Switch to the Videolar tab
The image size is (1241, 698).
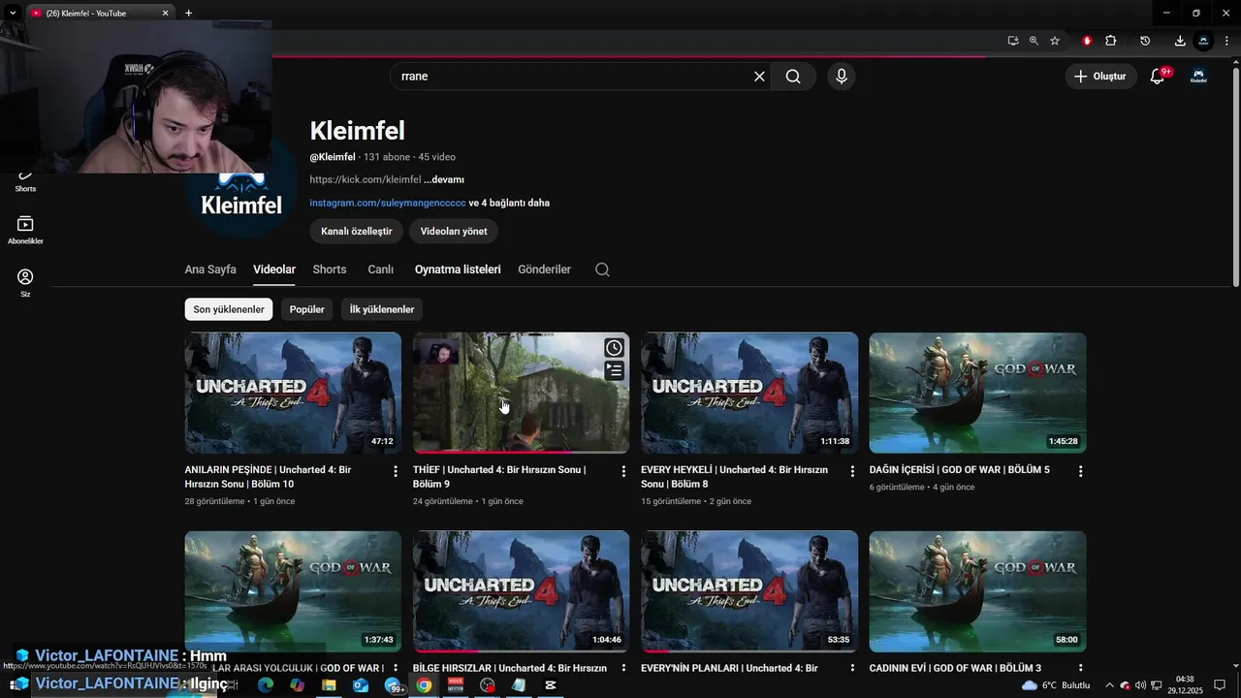tap(274, 270)
